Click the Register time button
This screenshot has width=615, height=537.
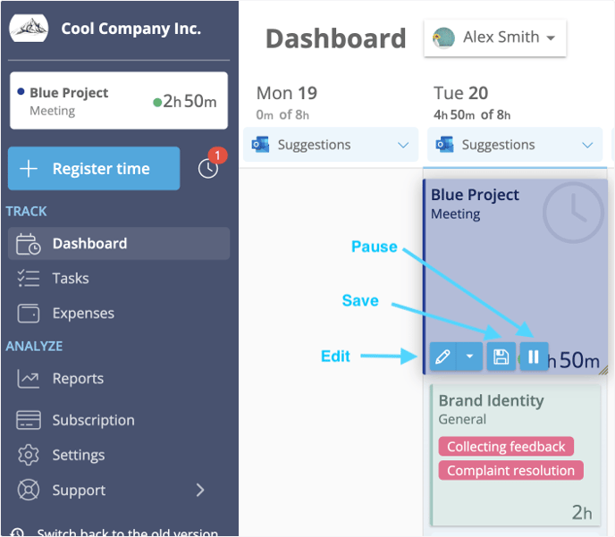pos(94,169)
